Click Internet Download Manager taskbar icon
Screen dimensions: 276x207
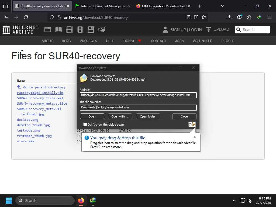coord(93,201)
